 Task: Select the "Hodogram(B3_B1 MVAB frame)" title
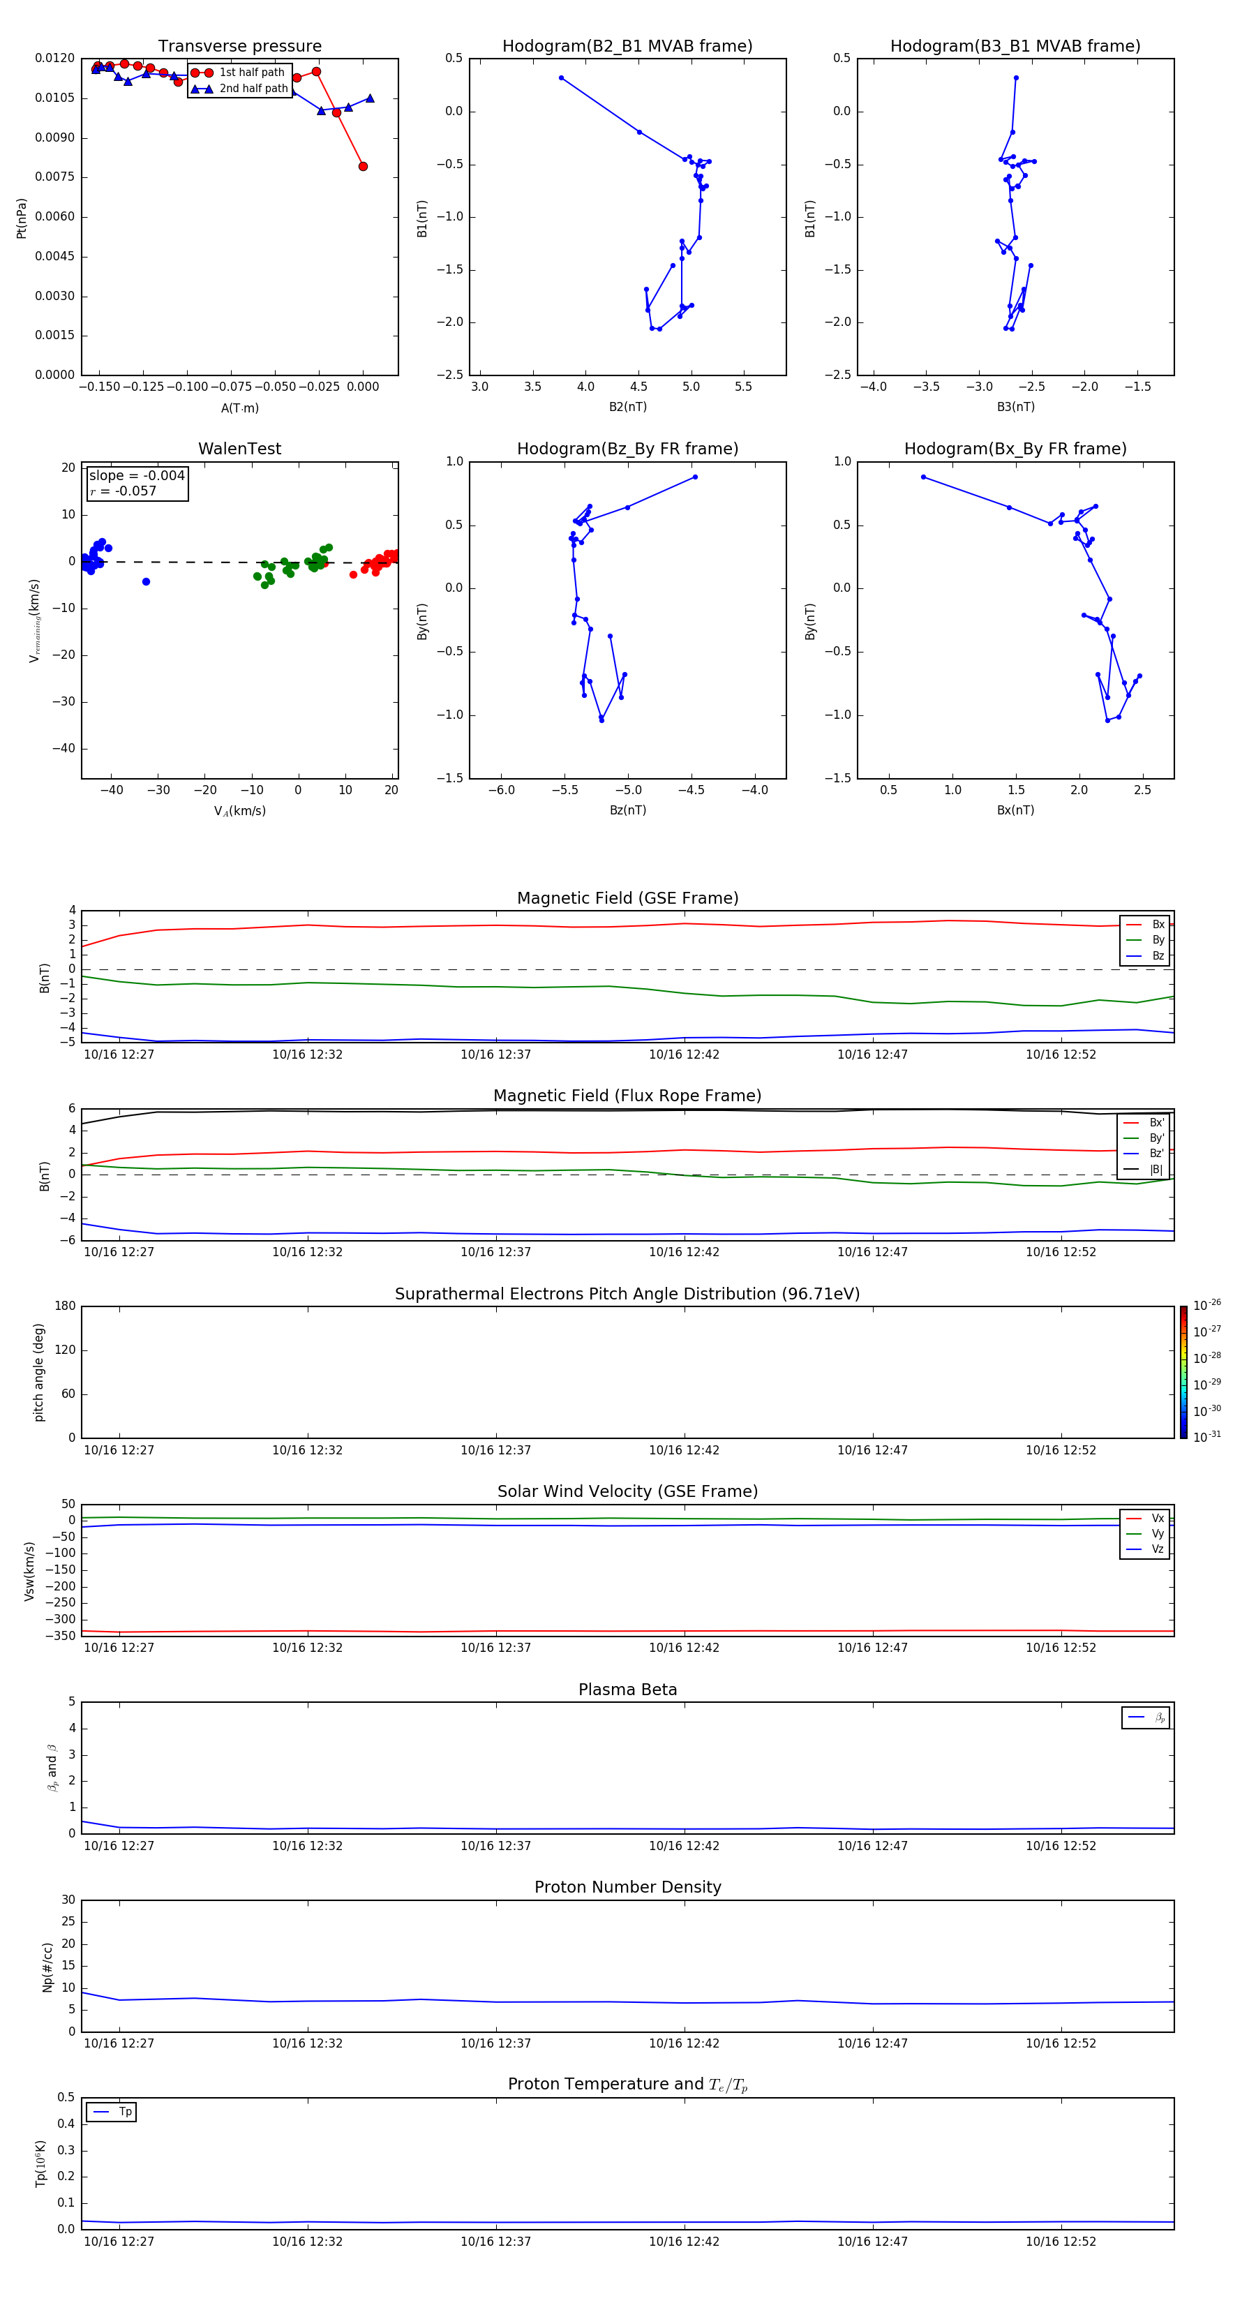point(1015,47)
